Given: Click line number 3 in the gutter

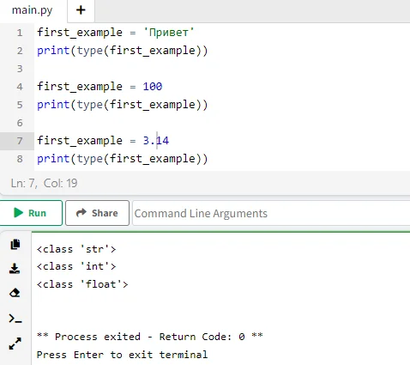Looking at the screenshot, I should click(x=20, y=69).
